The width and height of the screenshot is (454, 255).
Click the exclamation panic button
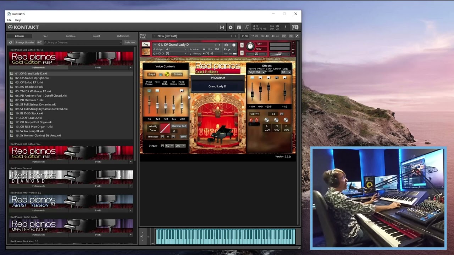tap(285, 27)
